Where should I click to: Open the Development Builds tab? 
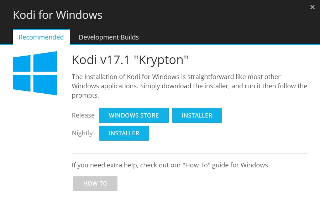(109, 37)
